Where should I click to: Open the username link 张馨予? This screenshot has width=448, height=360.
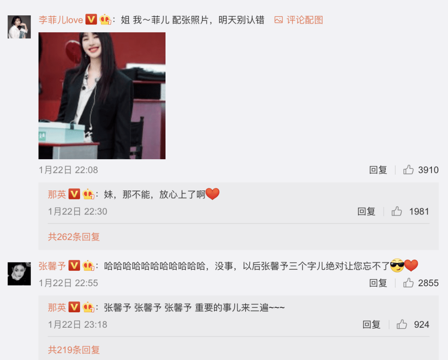click(x=52, y=266)
